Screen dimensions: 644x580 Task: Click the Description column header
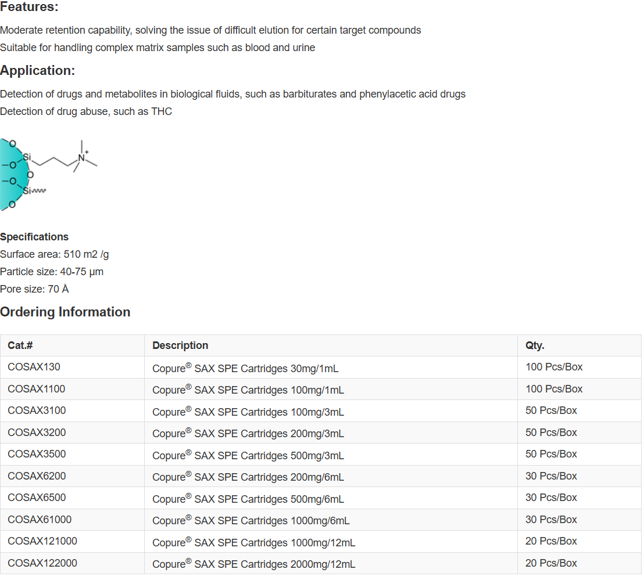pyautogui.click(x=180, y=345)
